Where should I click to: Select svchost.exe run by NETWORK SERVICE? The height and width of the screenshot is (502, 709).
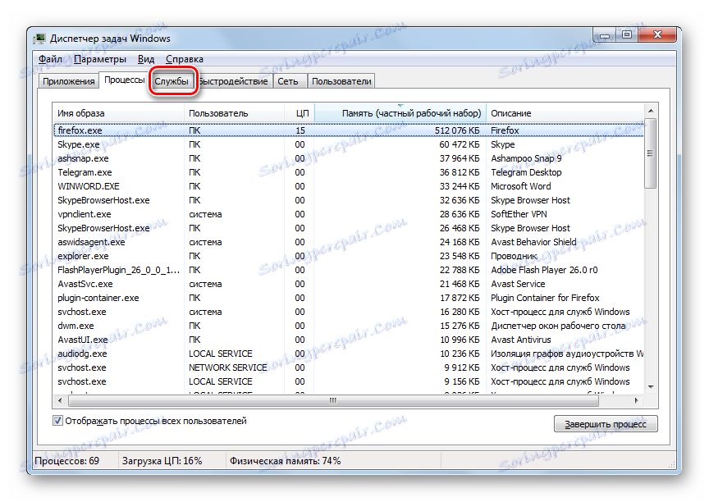348,367
